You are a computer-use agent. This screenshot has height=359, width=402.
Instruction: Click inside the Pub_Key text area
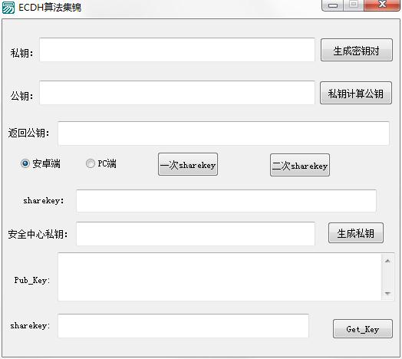219,277
